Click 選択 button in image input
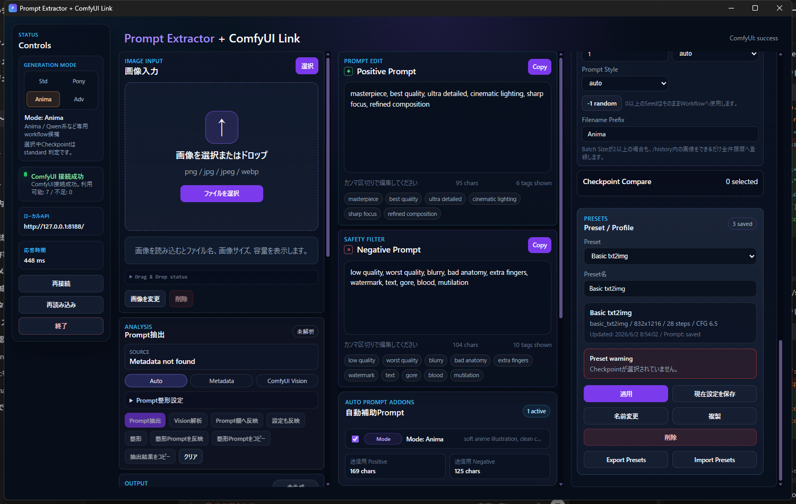796x504 pixels. (307, 66)
